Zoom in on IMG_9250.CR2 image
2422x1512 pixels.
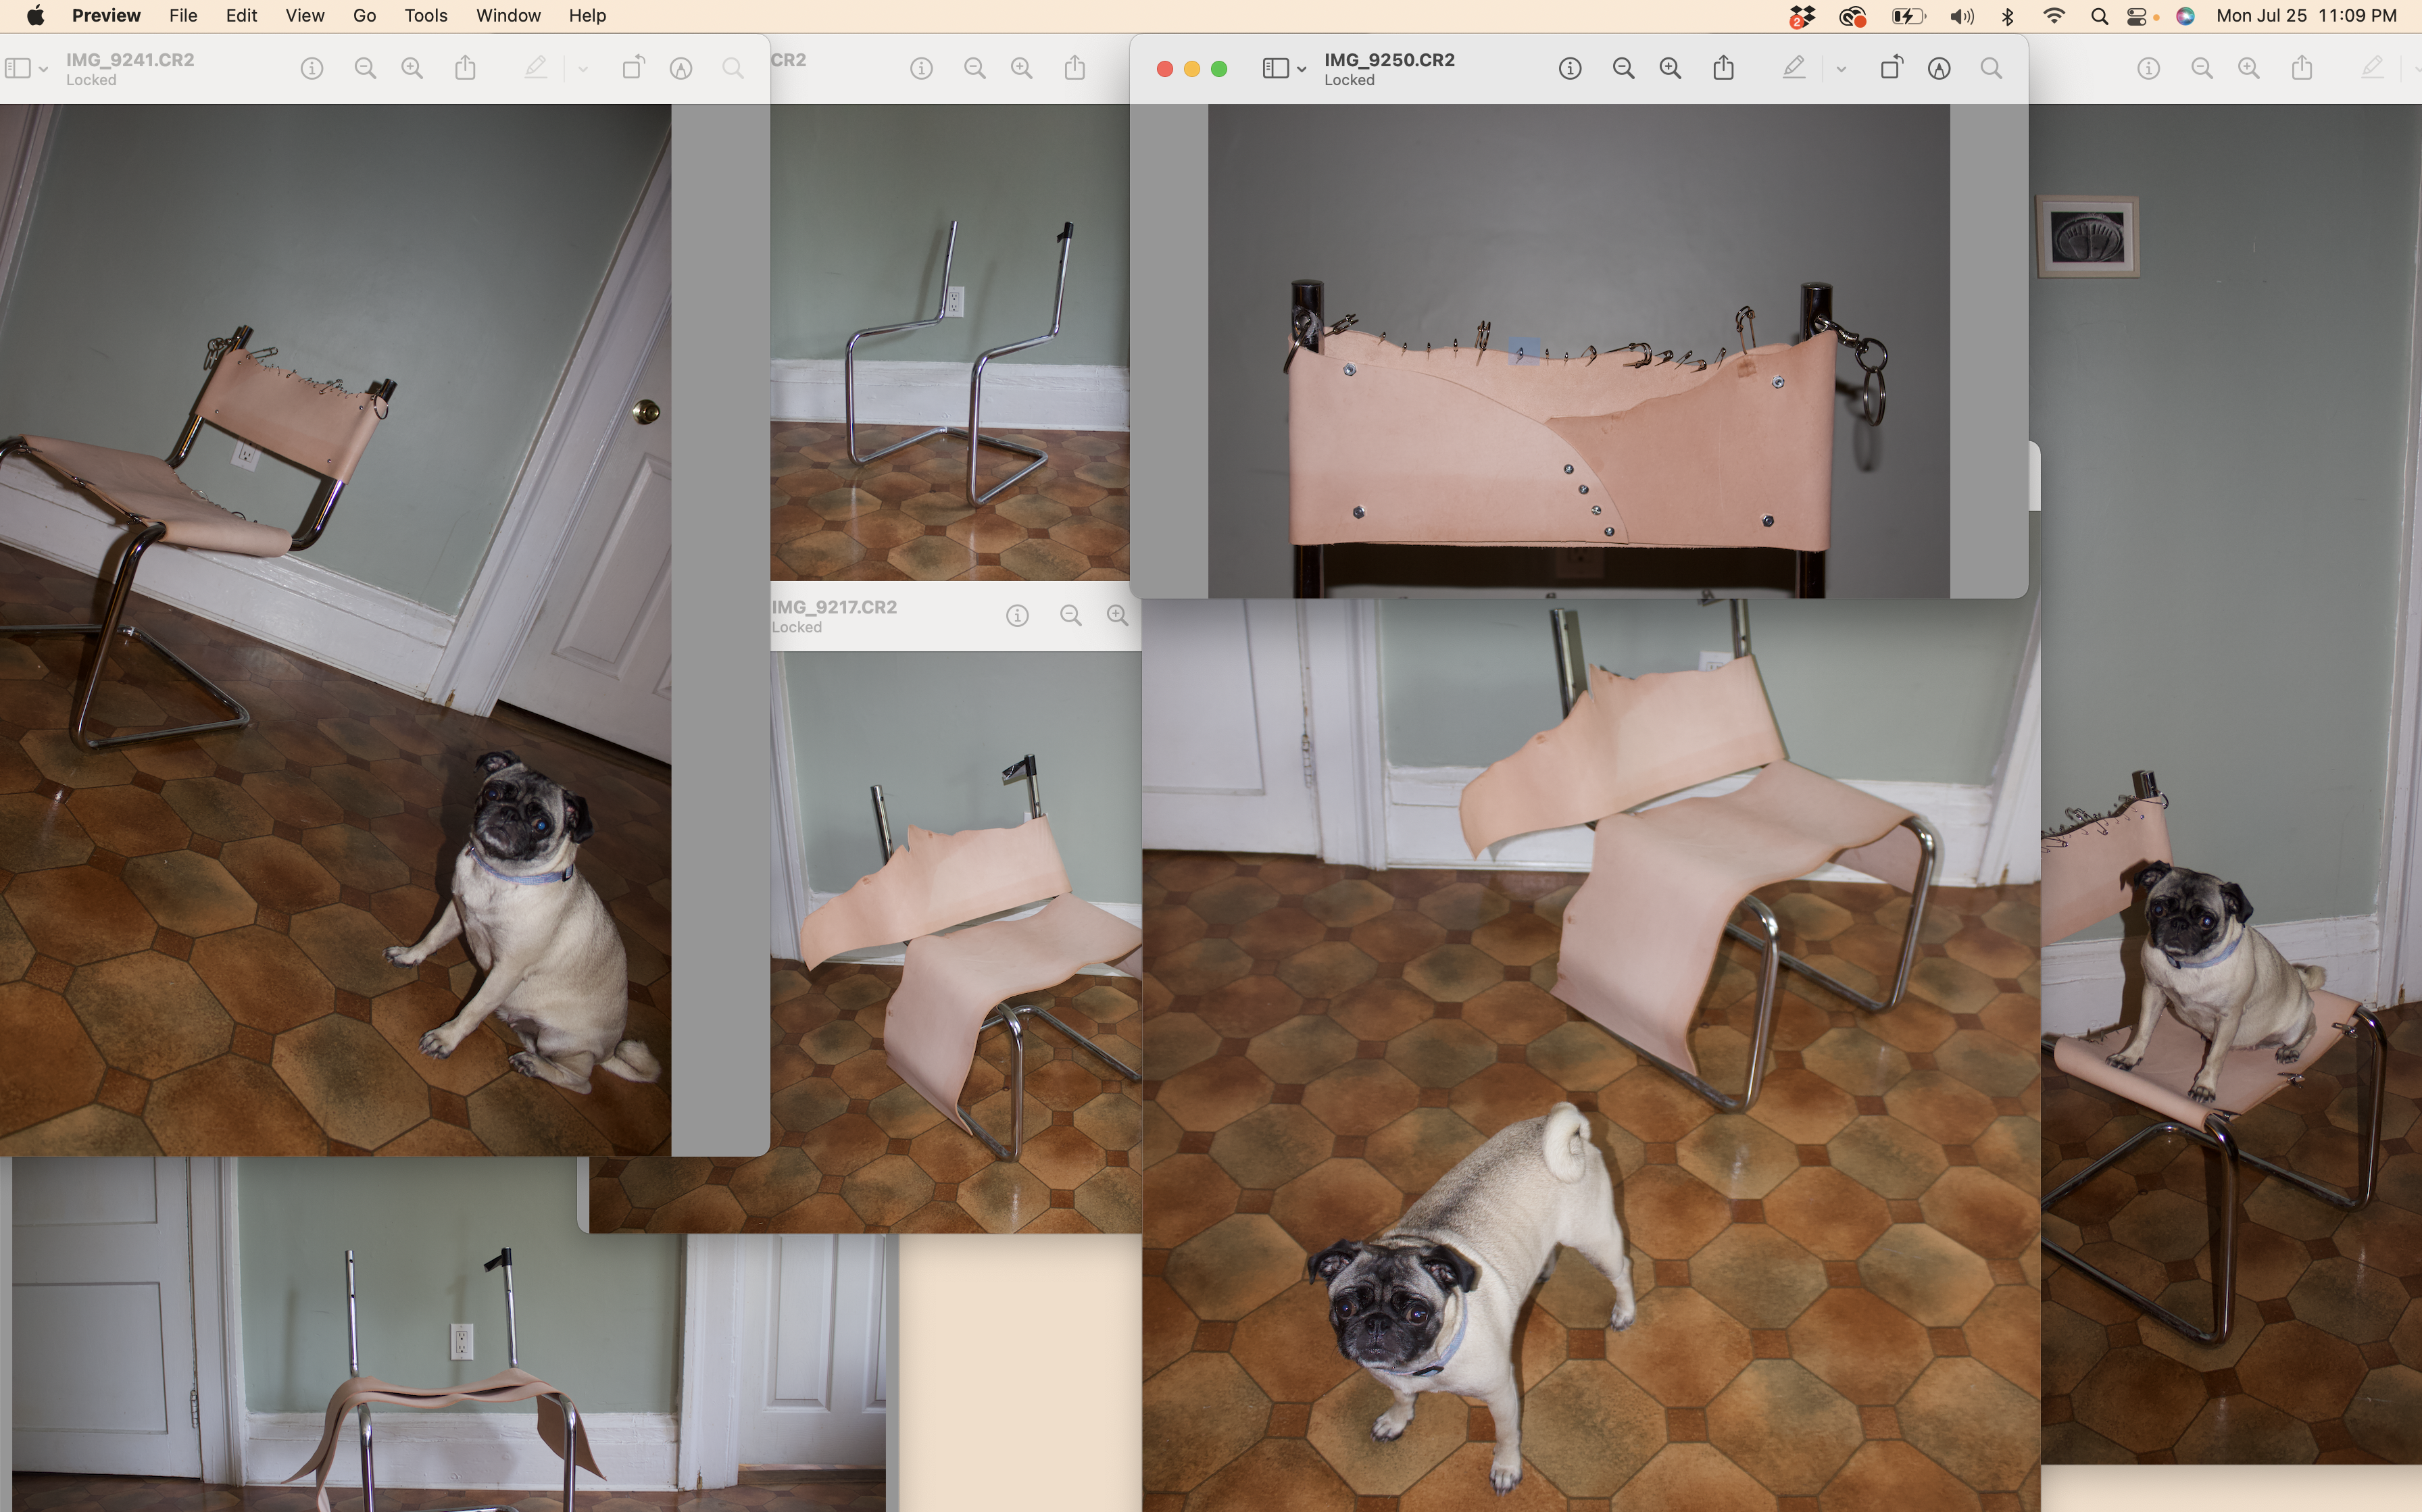click(1670, 68)
